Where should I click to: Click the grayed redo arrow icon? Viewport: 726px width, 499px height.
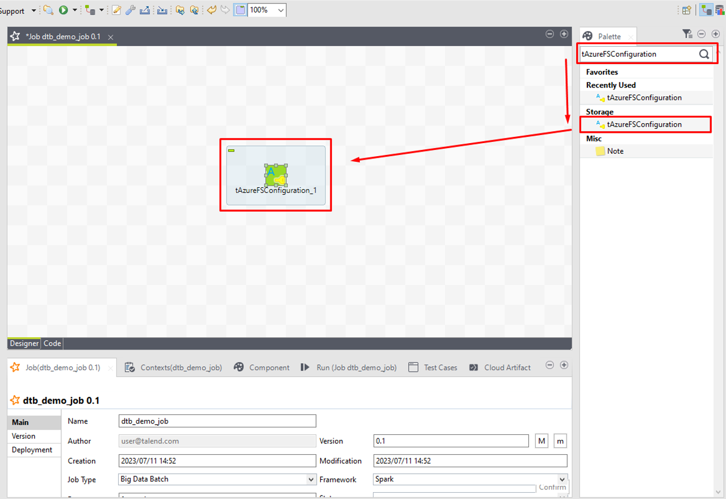pyautogui.click(x=225, y=10)
